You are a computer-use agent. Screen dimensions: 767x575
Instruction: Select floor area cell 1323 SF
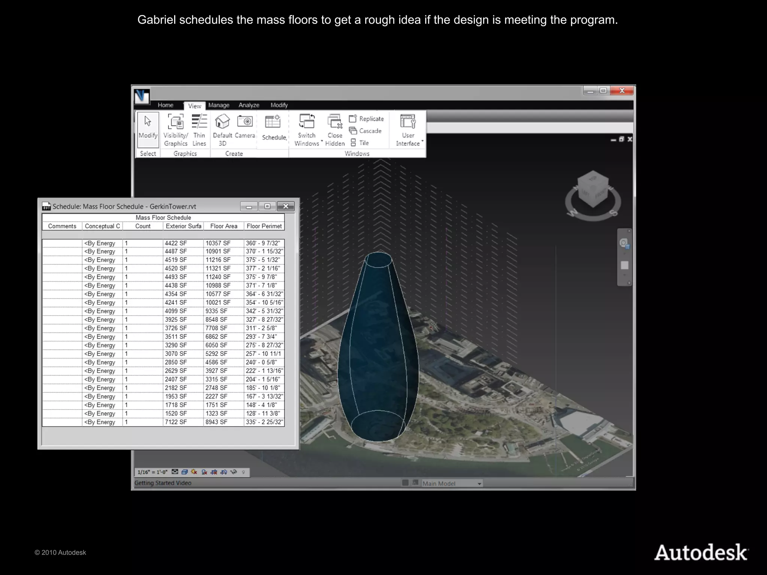point(224,413)
